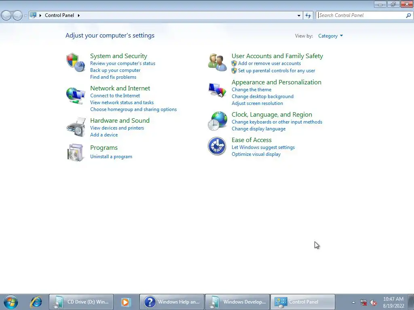Click Control Panel taskbar button
The width and height of the screenshot is (414, 310).
click(303, 302)
